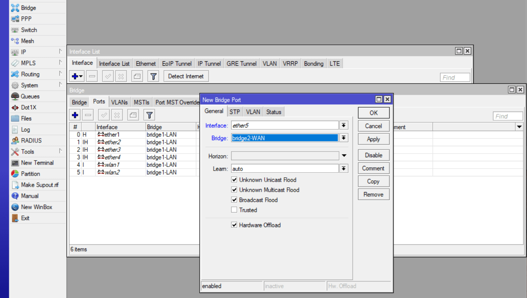Toggle Unknown Unicast Flood checkbox
This screenshot has height=298, width=527.
(x=234, y=180)
